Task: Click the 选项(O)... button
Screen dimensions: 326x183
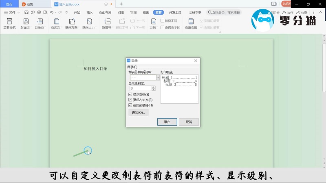Action: tap(138, 113)
